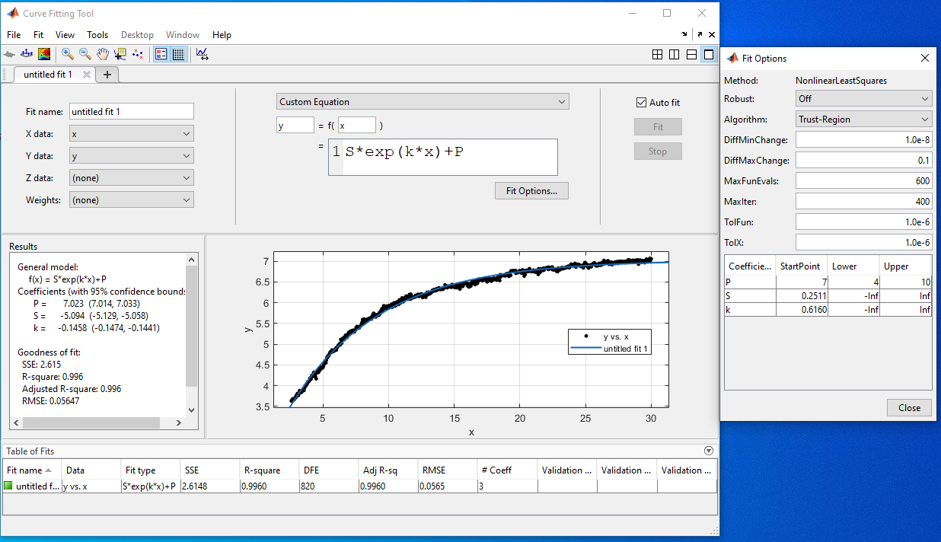Toggle the plot legend toolbar button

[161, 54]
